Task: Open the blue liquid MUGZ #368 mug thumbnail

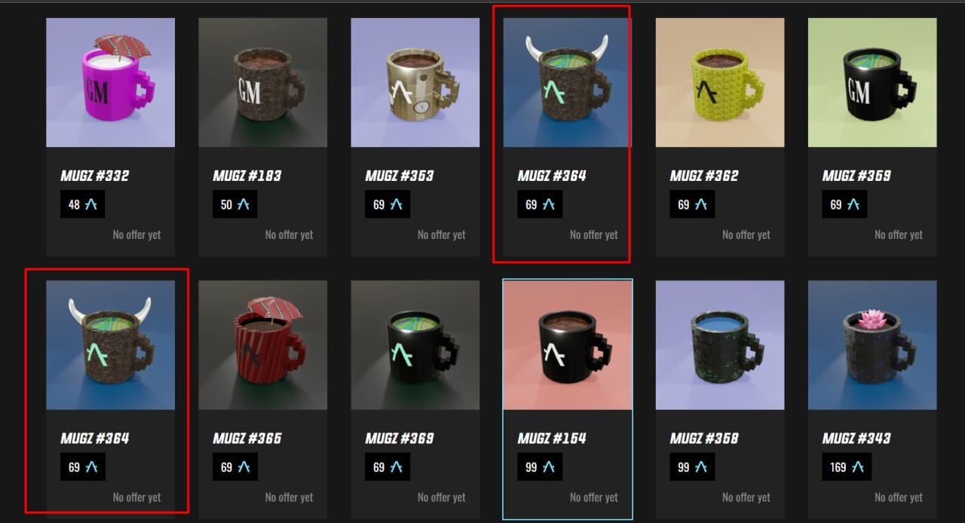Action: coord(720,345)
